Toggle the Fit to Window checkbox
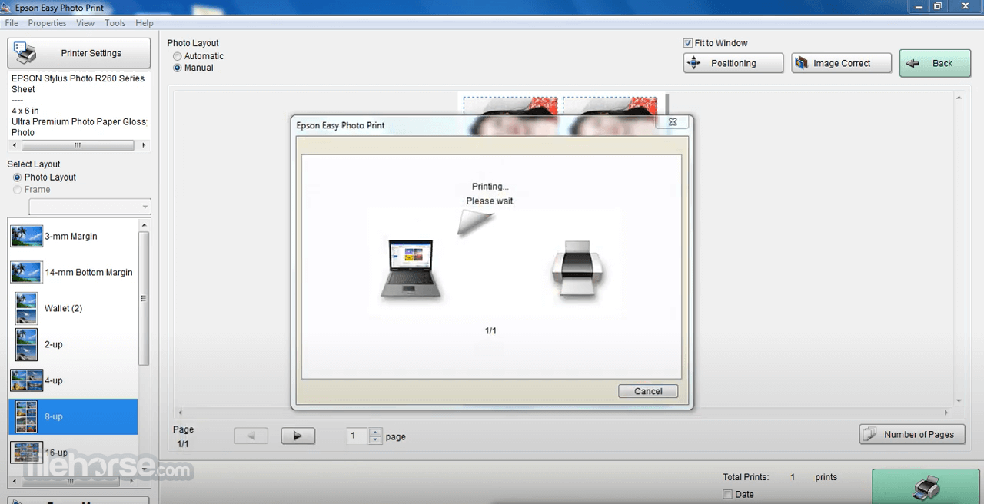This screenshot has width=984, height=504. click(688, 43)
